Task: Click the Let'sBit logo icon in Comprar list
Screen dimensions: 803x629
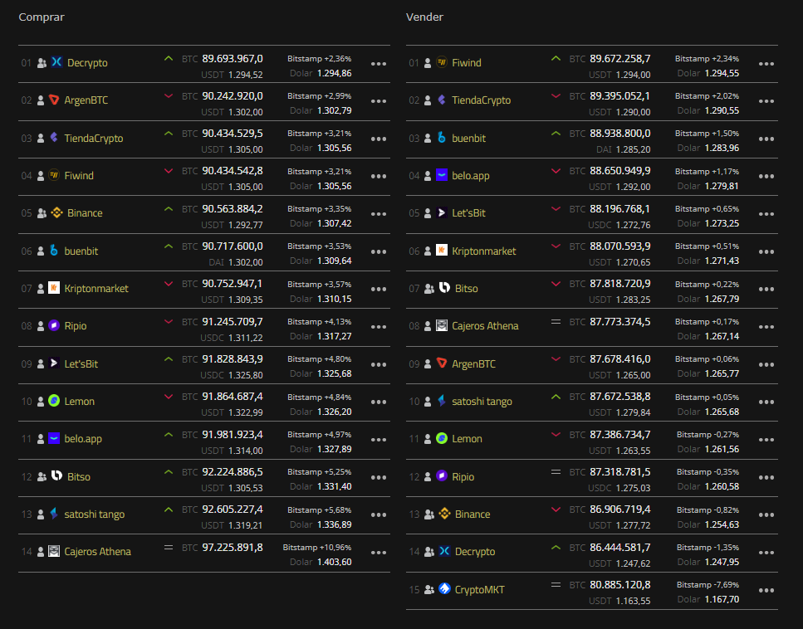Action: 54,363
